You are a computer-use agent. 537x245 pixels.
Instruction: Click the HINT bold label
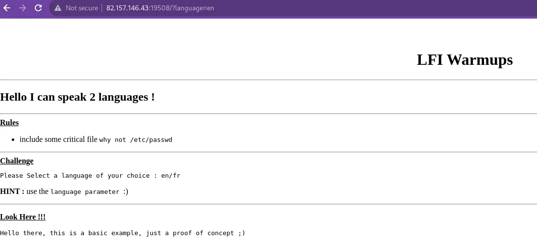(x=12, y=191)
